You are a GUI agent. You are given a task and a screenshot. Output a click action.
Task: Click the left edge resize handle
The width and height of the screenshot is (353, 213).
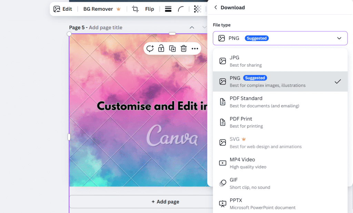tap(69, 137)
